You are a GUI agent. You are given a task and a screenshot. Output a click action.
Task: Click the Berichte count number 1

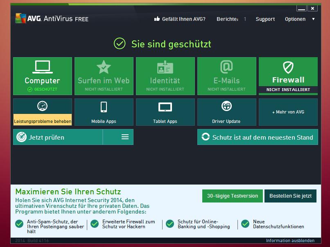coord(245,19)
